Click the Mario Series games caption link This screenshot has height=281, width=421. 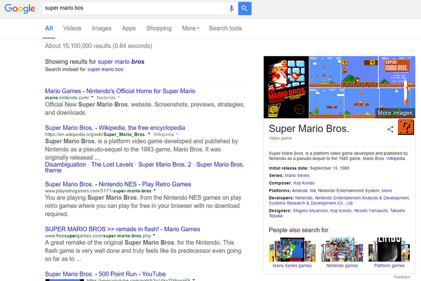click(292, 266)
